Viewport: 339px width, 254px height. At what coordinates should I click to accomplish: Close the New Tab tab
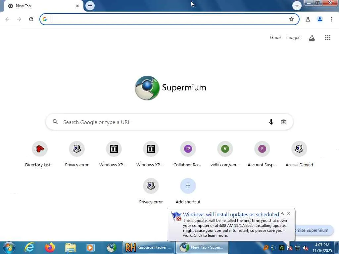77,6
